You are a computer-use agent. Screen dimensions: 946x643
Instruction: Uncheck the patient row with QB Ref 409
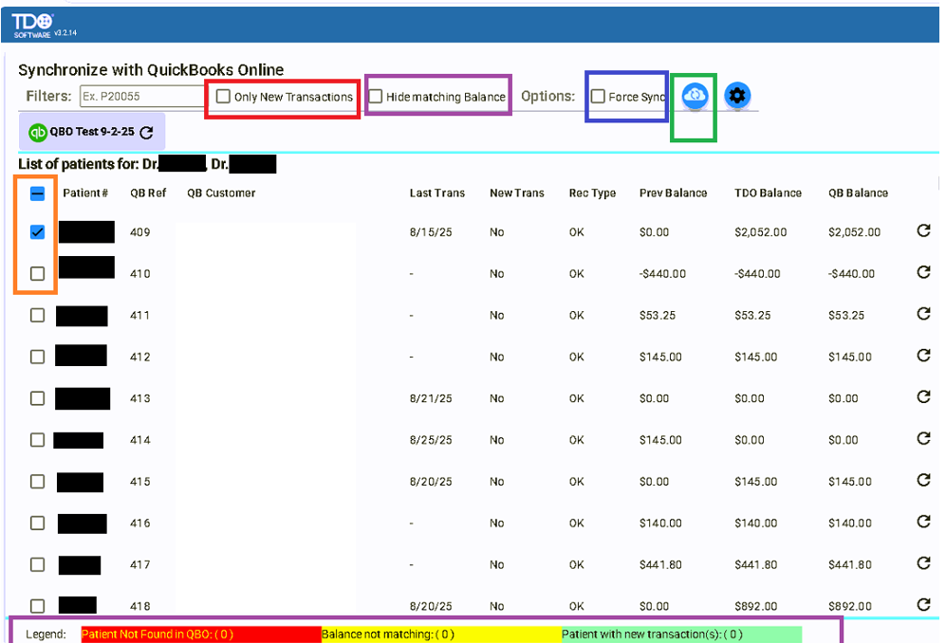[x=38, y=231]
